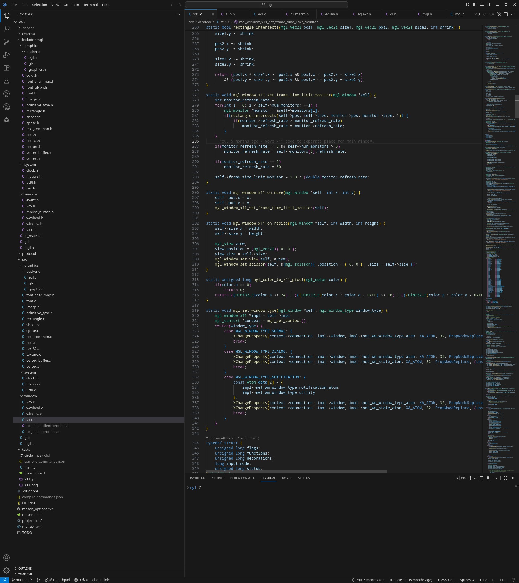Open the GitLens Inspect view icon

point(6,107)
